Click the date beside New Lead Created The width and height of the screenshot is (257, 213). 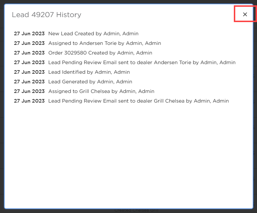[29, 33]
